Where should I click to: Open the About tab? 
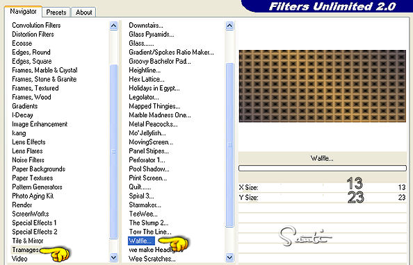[x=83, y=12]
